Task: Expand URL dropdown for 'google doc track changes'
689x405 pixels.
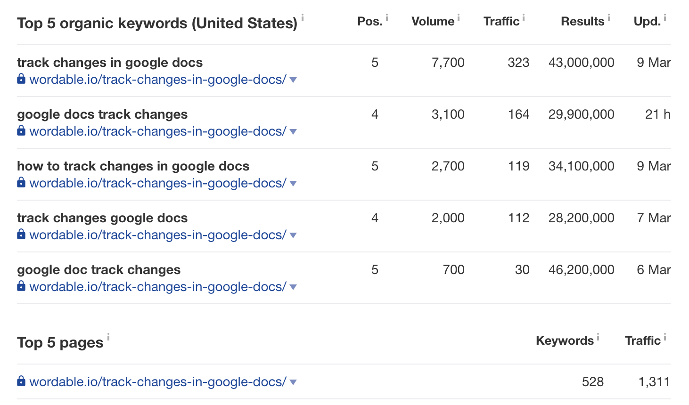Action: tap(293, 287)
